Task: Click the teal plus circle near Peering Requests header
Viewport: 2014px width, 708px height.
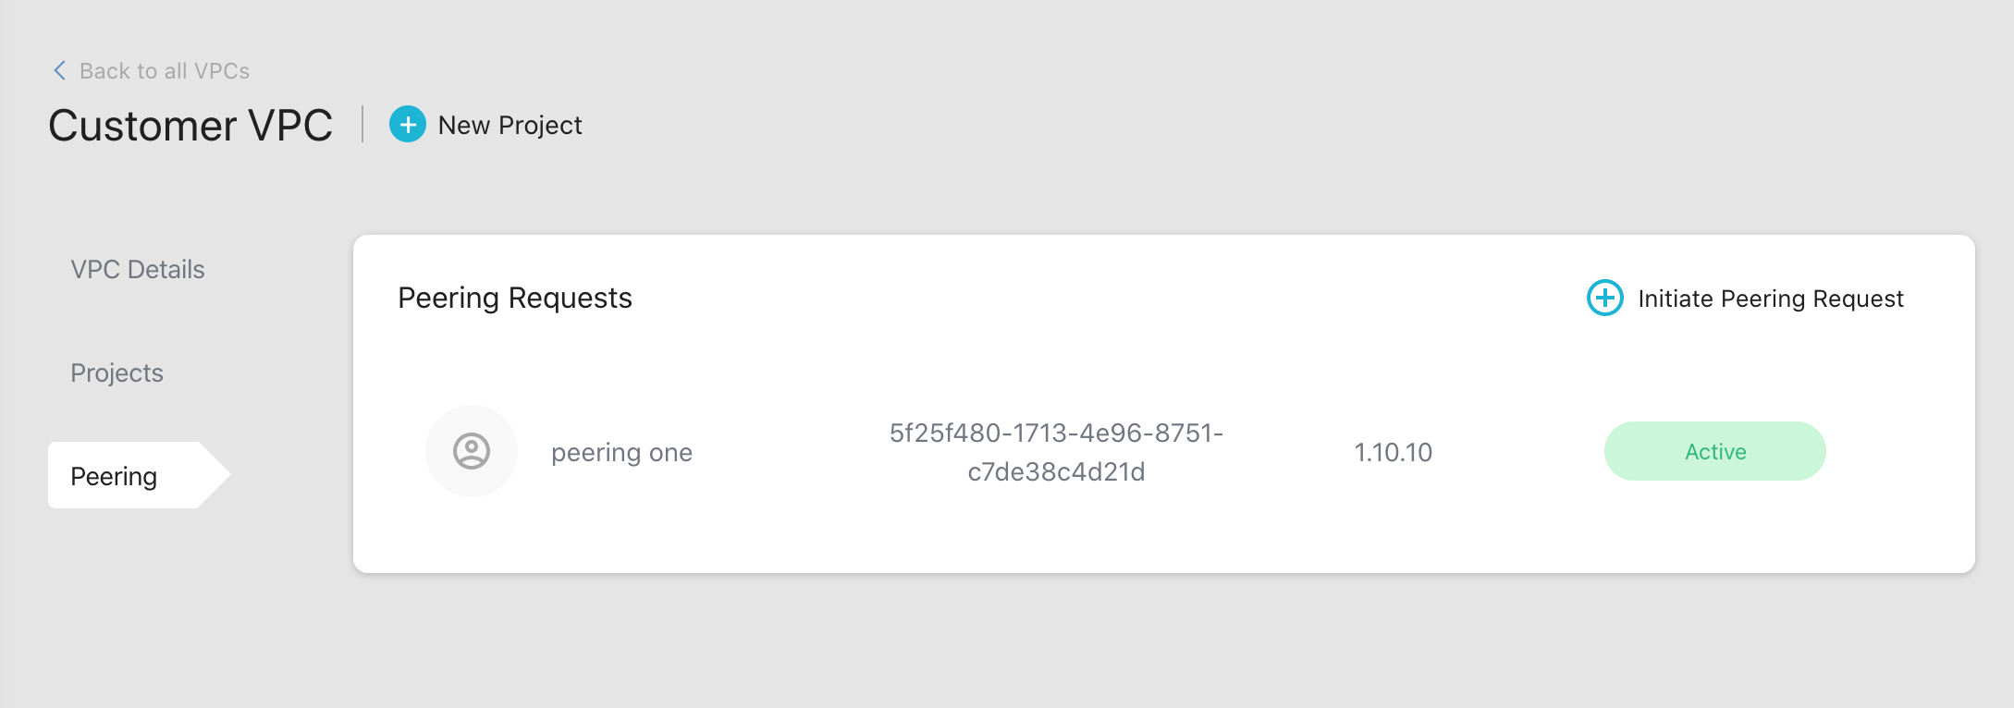Action: click(x=1604, y=299)
